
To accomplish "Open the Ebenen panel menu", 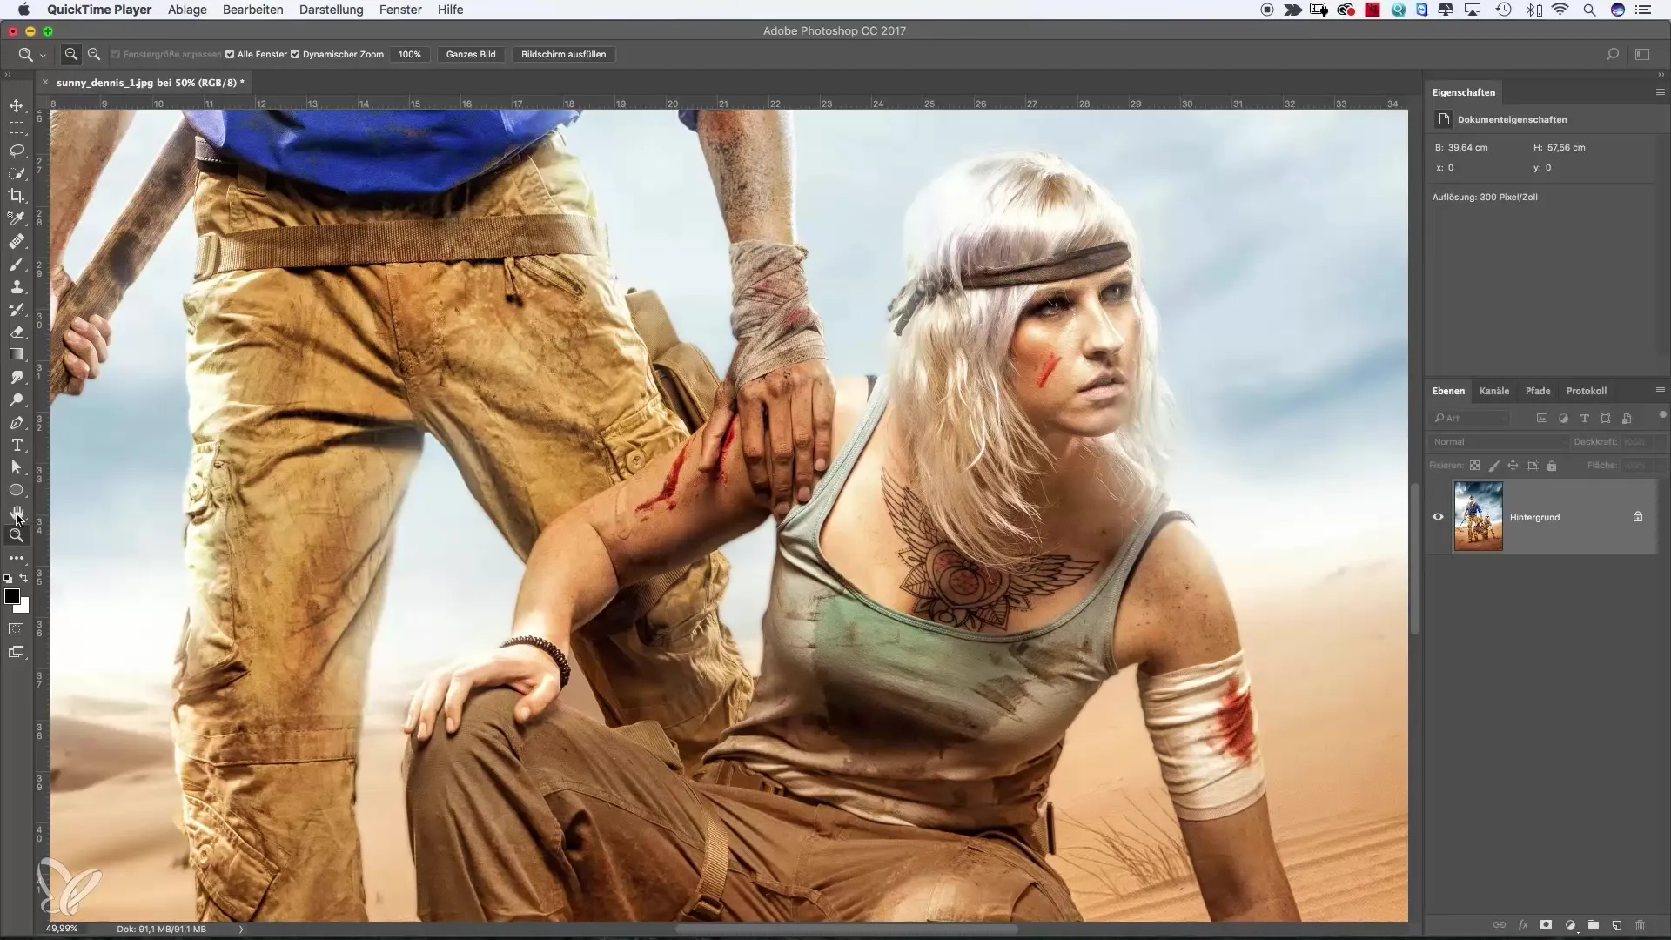I will tap(1661, 391).
